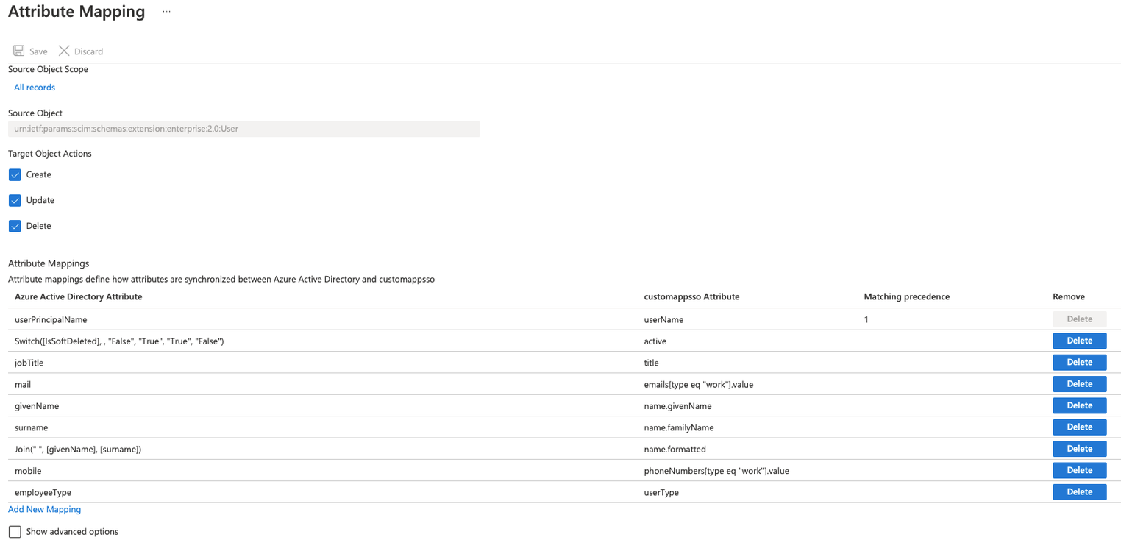Click matching precedence value 1
The width and height of the screenshot is (1121, 540).
point(866,320)
